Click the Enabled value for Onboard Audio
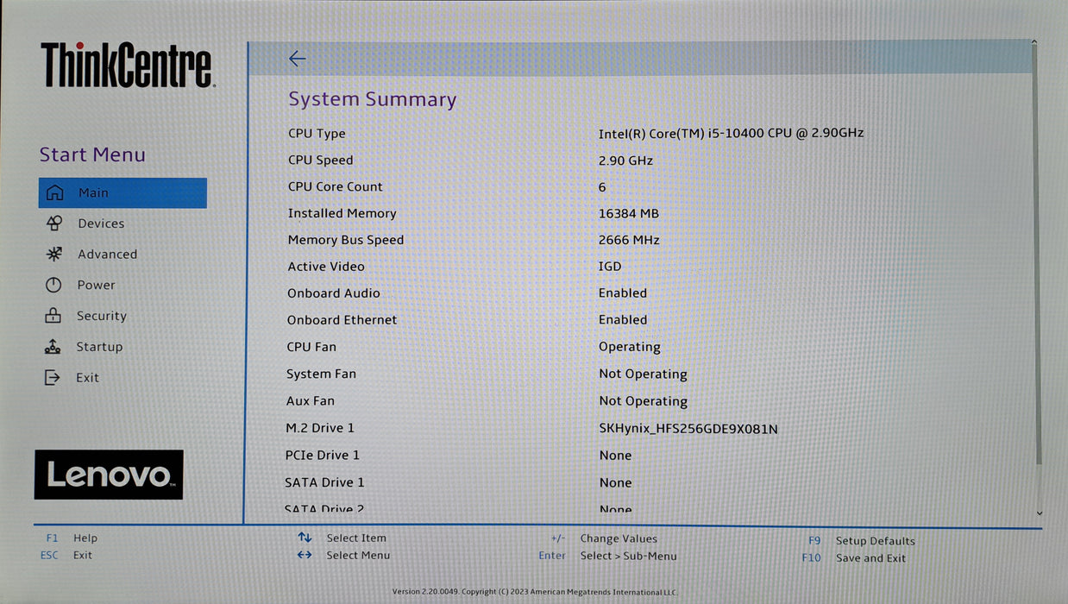 click(623, 293)
